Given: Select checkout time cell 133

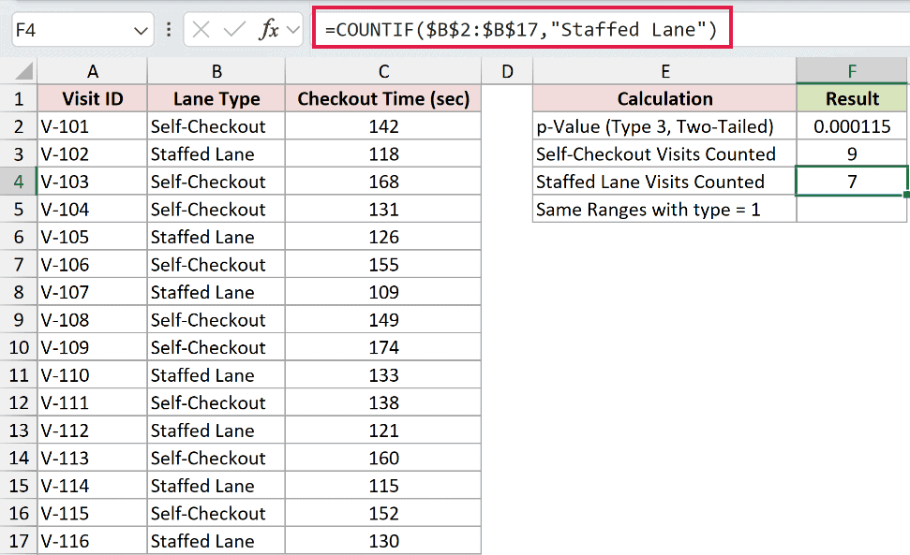Looking at the screenshot, I should click(x=383, y=374).
